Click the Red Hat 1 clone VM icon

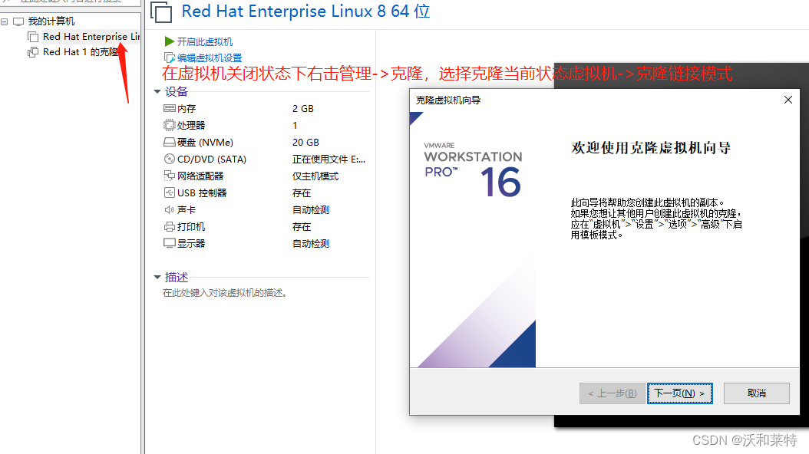33,52
